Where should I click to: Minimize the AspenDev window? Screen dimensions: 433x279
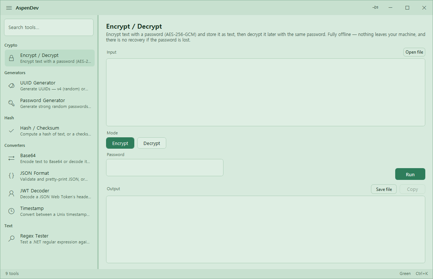390,8
